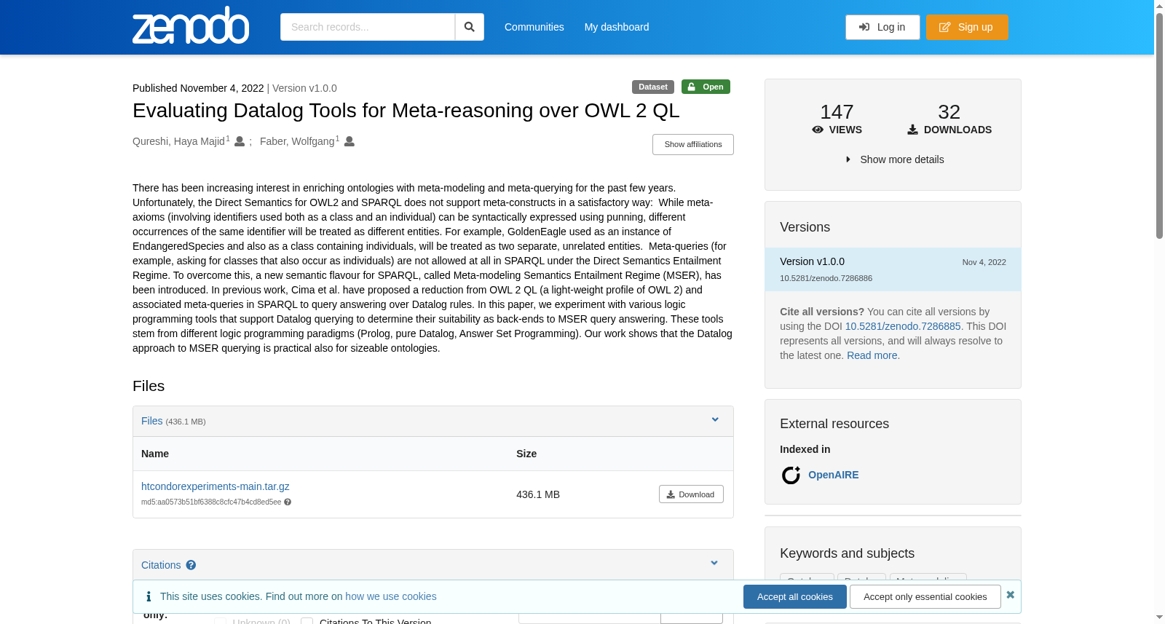Click the Search records input field
Screen dimensions: 1165x624
[368, 27]
